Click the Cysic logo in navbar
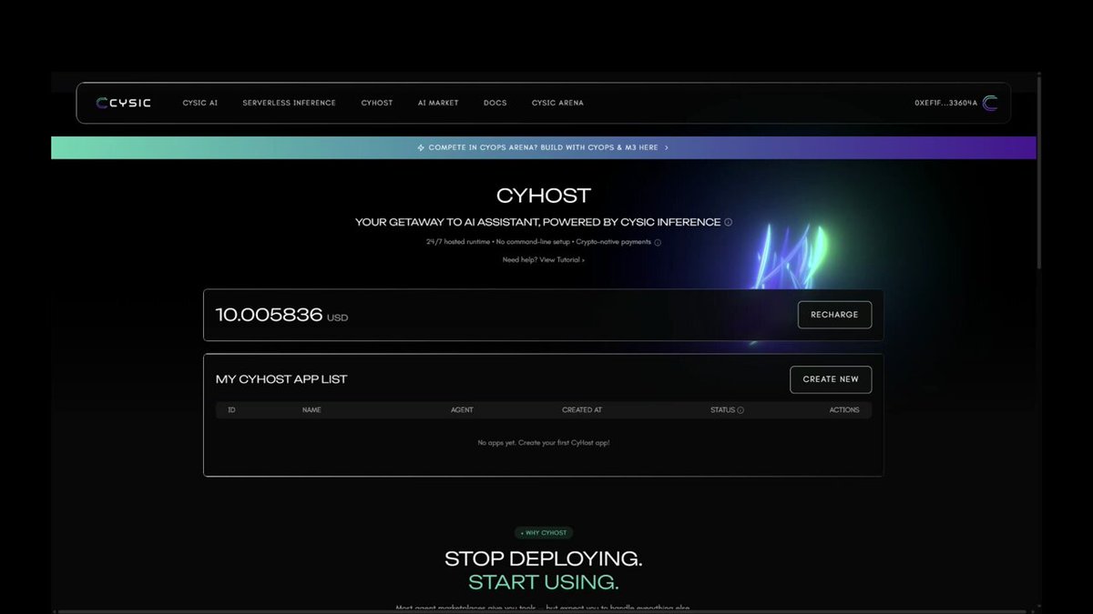1093x614 pixels. pyautogui.click(x=124, y=103)
